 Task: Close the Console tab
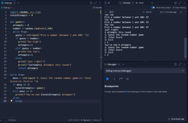click(x=133, y=3)
